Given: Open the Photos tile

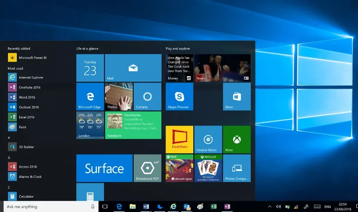Looking at the screenshot, I should (119, 96).
